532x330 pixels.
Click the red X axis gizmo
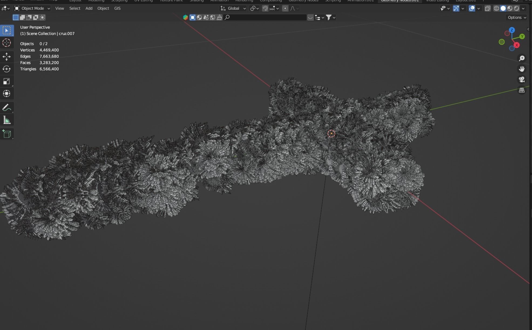click(x=517, y=45)
